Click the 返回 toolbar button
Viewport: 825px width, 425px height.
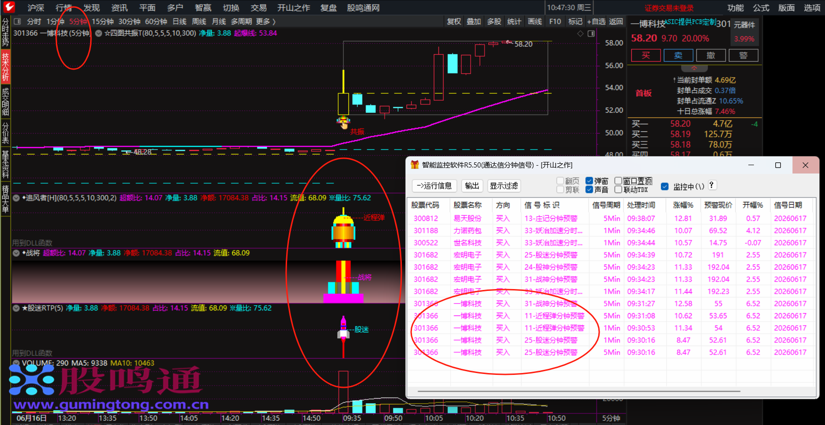[616, 21]
